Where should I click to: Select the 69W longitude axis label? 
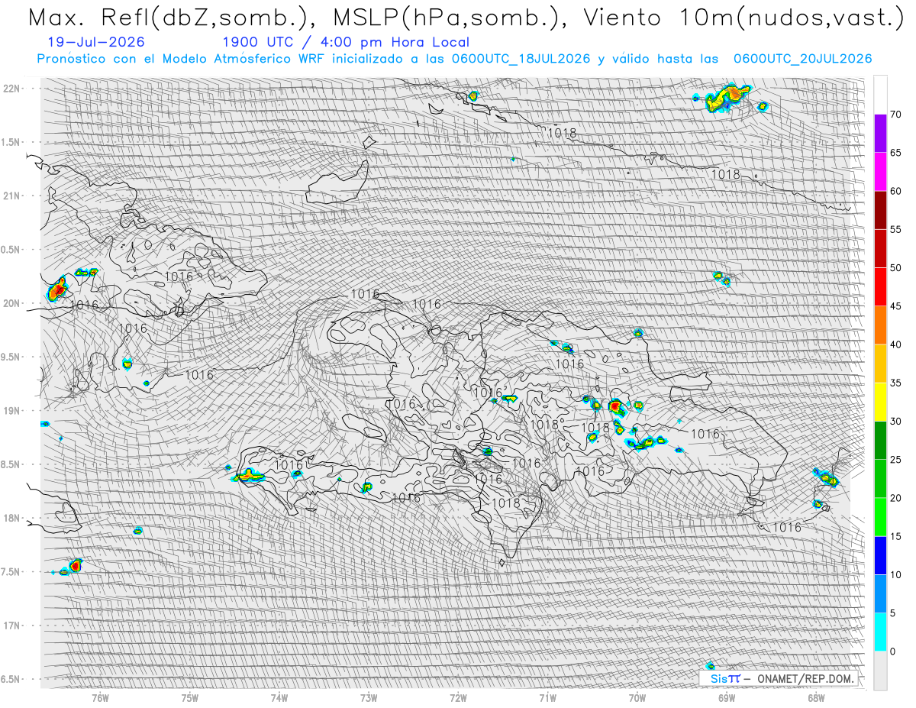pyautogui.click(x=726, y=698)
